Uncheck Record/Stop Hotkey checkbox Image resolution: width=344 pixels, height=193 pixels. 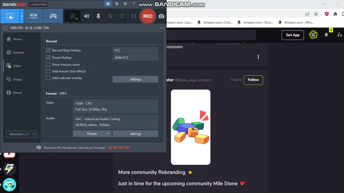[48, 50]
